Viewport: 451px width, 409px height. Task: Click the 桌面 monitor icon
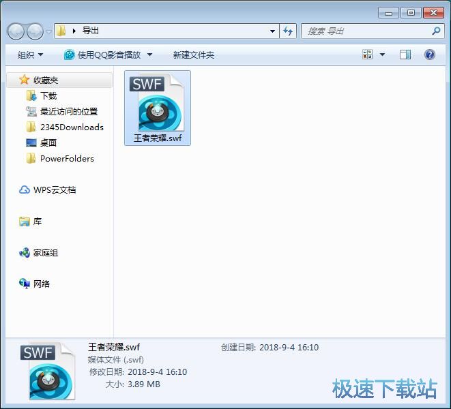tap(31, 142)
